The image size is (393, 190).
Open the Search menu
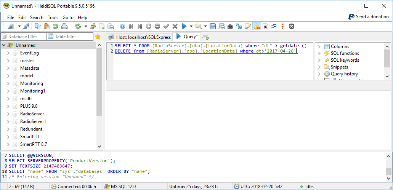[x=37, y=18]
